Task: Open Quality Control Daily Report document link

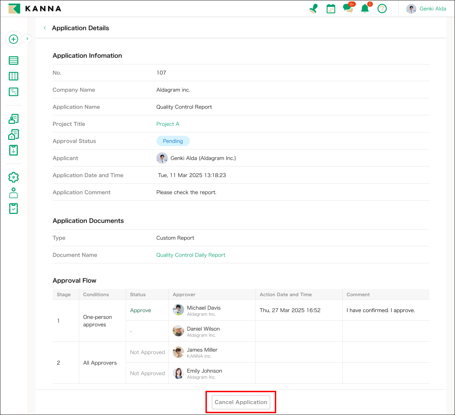Action: [191, 255]
